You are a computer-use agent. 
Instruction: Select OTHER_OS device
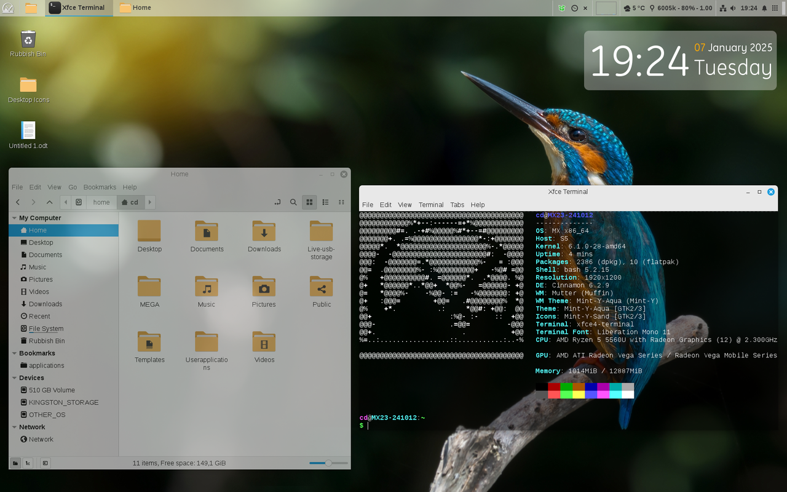[63, 415]
